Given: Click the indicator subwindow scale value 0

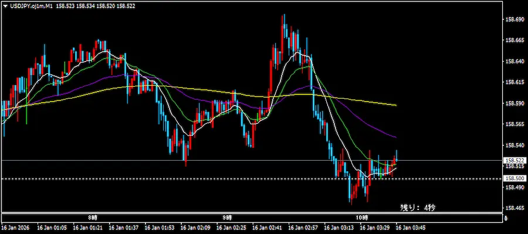Looking at the screenshot, I should [506, 219].
